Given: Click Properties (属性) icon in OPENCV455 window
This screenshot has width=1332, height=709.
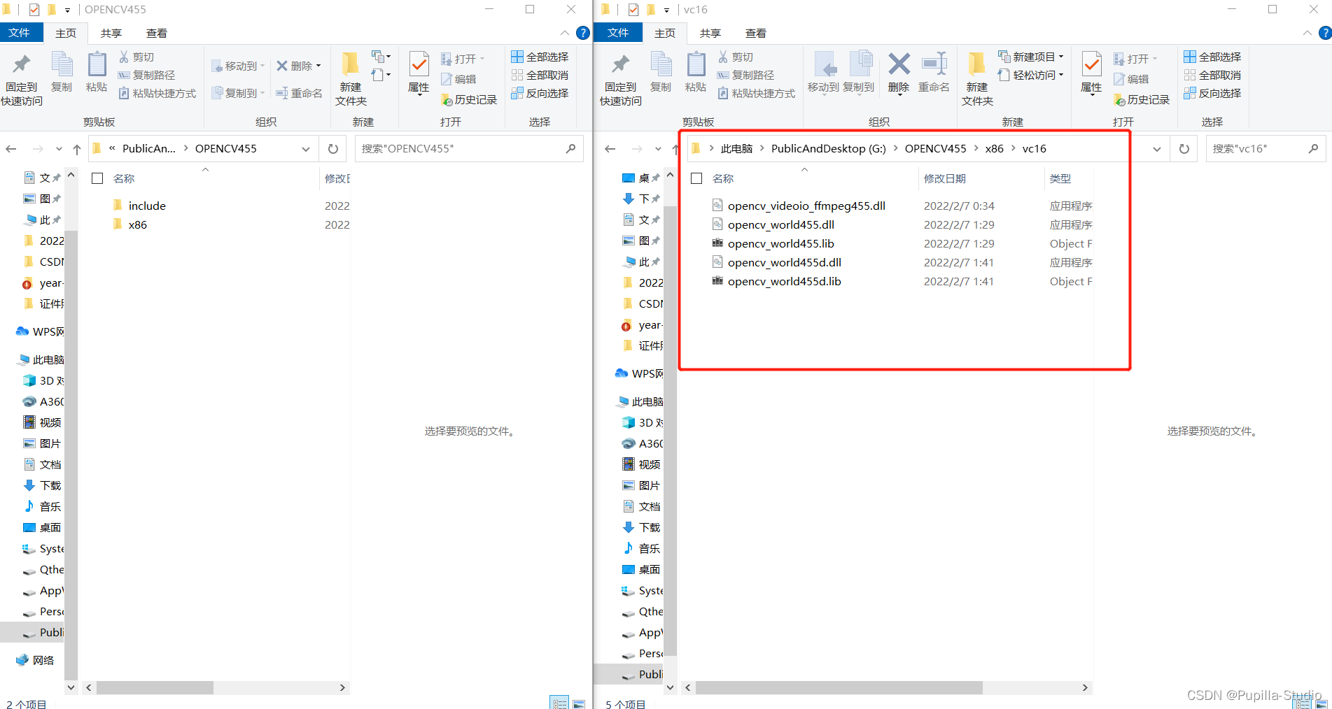Looking at the screenshot, I should [419, 73].
